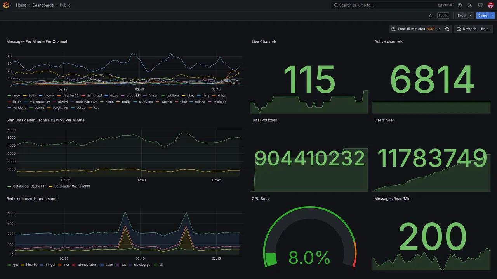Expand the arrow next to Share button
The height and width of the screenshot is (279, 497).
coord(492,15)
